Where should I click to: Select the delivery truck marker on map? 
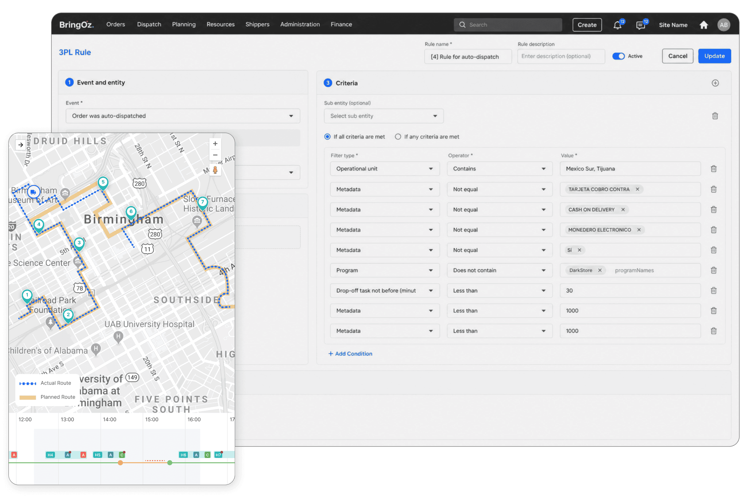[33, 192]
